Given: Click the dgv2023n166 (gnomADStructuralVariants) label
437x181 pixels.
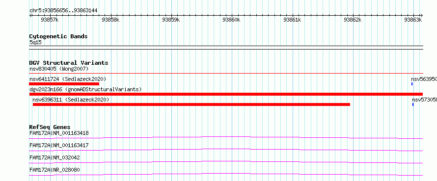Looking at the screenshot, I should coord(85,89).
